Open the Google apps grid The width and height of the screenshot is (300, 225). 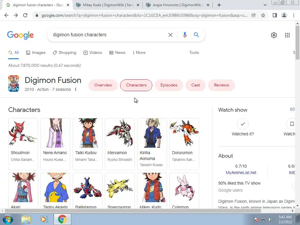coord(287,35)
